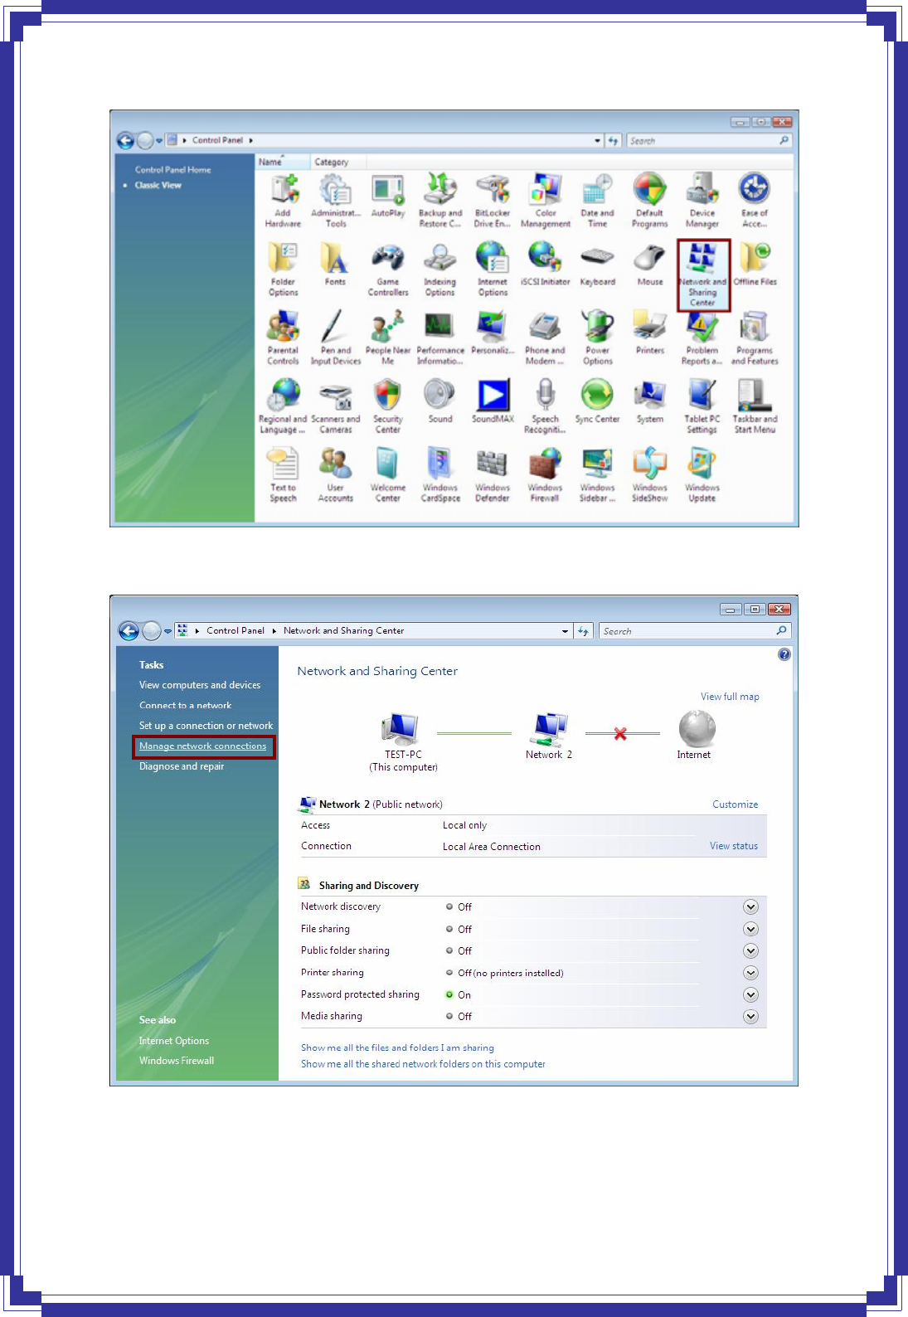Screen dimensions: 908x1317
Task: Open Ease of Access icon
Action: pyautogui.click(x=754, y=201)
